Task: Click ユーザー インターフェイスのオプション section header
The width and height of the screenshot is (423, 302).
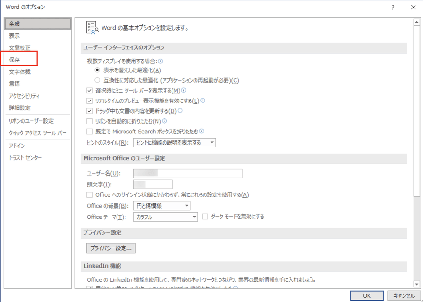Action: click(x=243, y=48)
